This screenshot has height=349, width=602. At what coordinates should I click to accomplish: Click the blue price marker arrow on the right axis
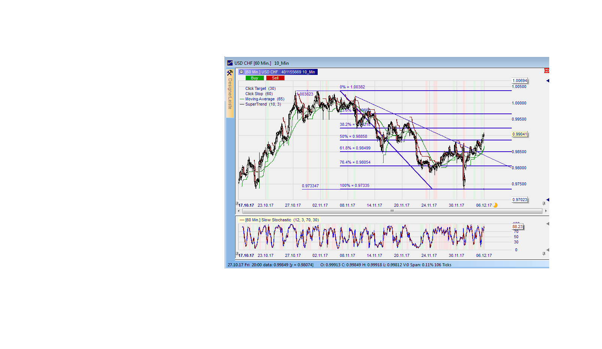[547, 80]
